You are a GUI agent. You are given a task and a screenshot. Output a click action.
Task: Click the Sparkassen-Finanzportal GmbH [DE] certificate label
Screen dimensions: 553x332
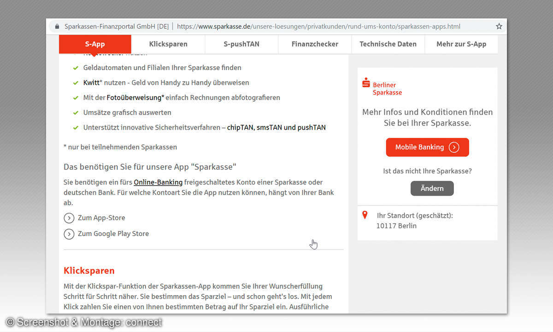pyautogui.click(x=117, y=26)
